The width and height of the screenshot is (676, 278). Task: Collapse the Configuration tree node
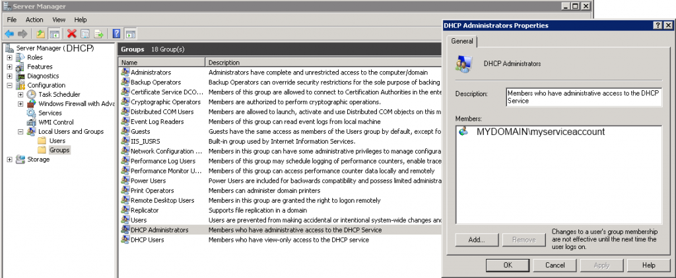9,85
